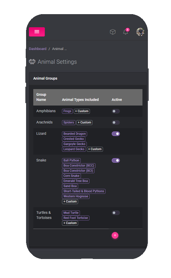Disable the Lizard group switch

point(115,134)
